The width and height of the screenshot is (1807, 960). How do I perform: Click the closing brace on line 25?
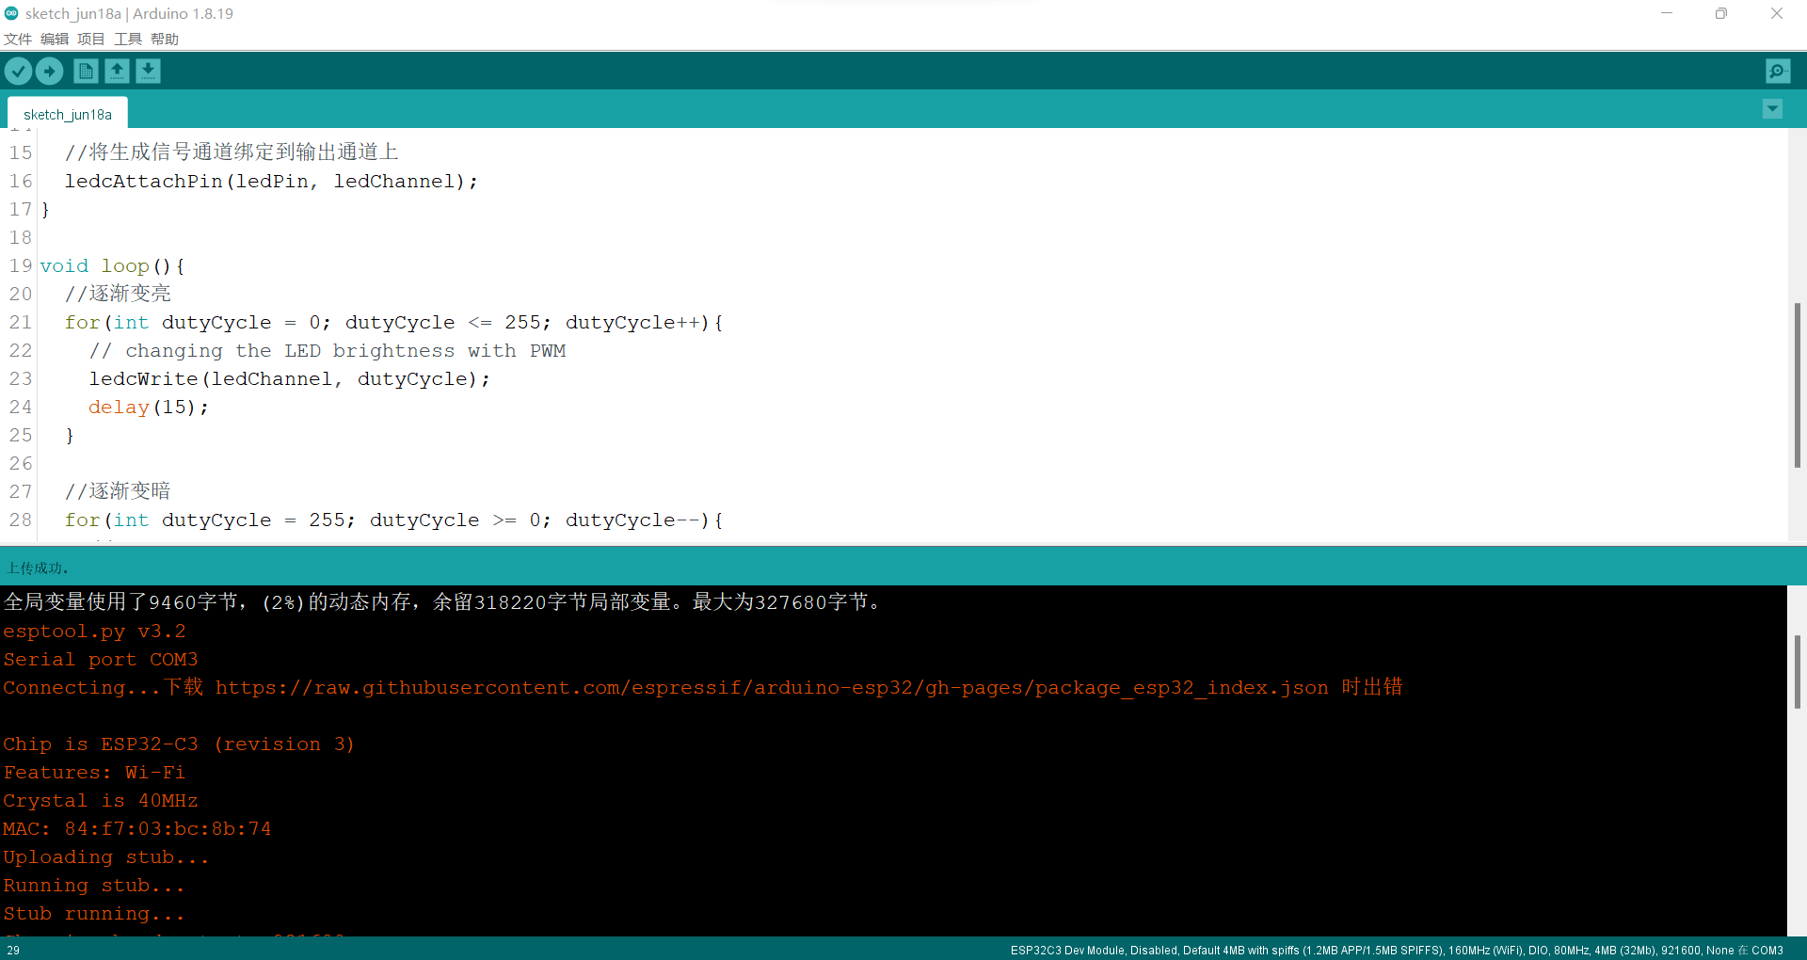tap(70, 435)
